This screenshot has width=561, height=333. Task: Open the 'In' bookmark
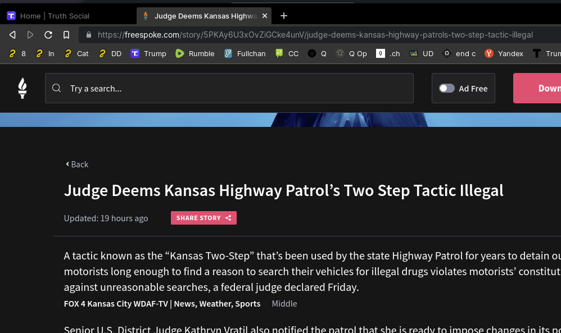[x=45, y=53]
